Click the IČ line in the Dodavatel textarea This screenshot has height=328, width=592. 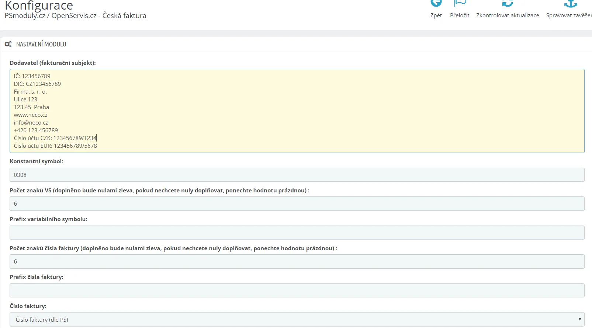click(32, 76)
